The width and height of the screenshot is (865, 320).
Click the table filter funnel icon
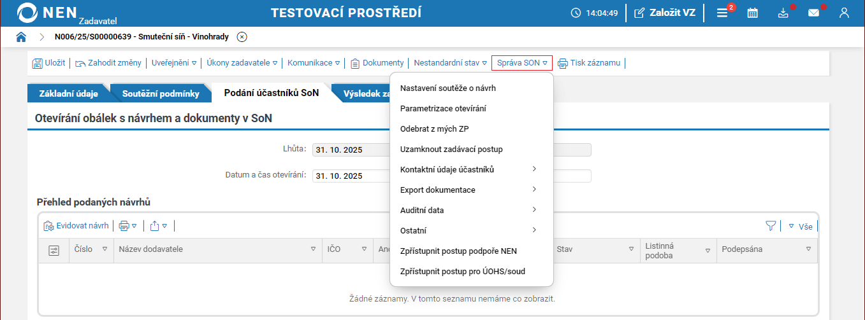771,226
